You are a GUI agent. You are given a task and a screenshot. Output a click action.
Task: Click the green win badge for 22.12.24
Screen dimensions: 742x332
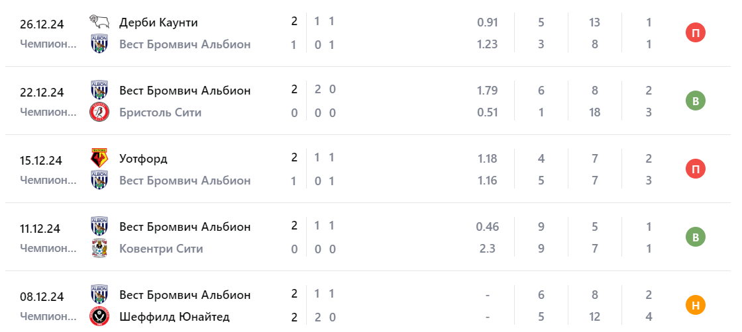click(x=696, y=101)
